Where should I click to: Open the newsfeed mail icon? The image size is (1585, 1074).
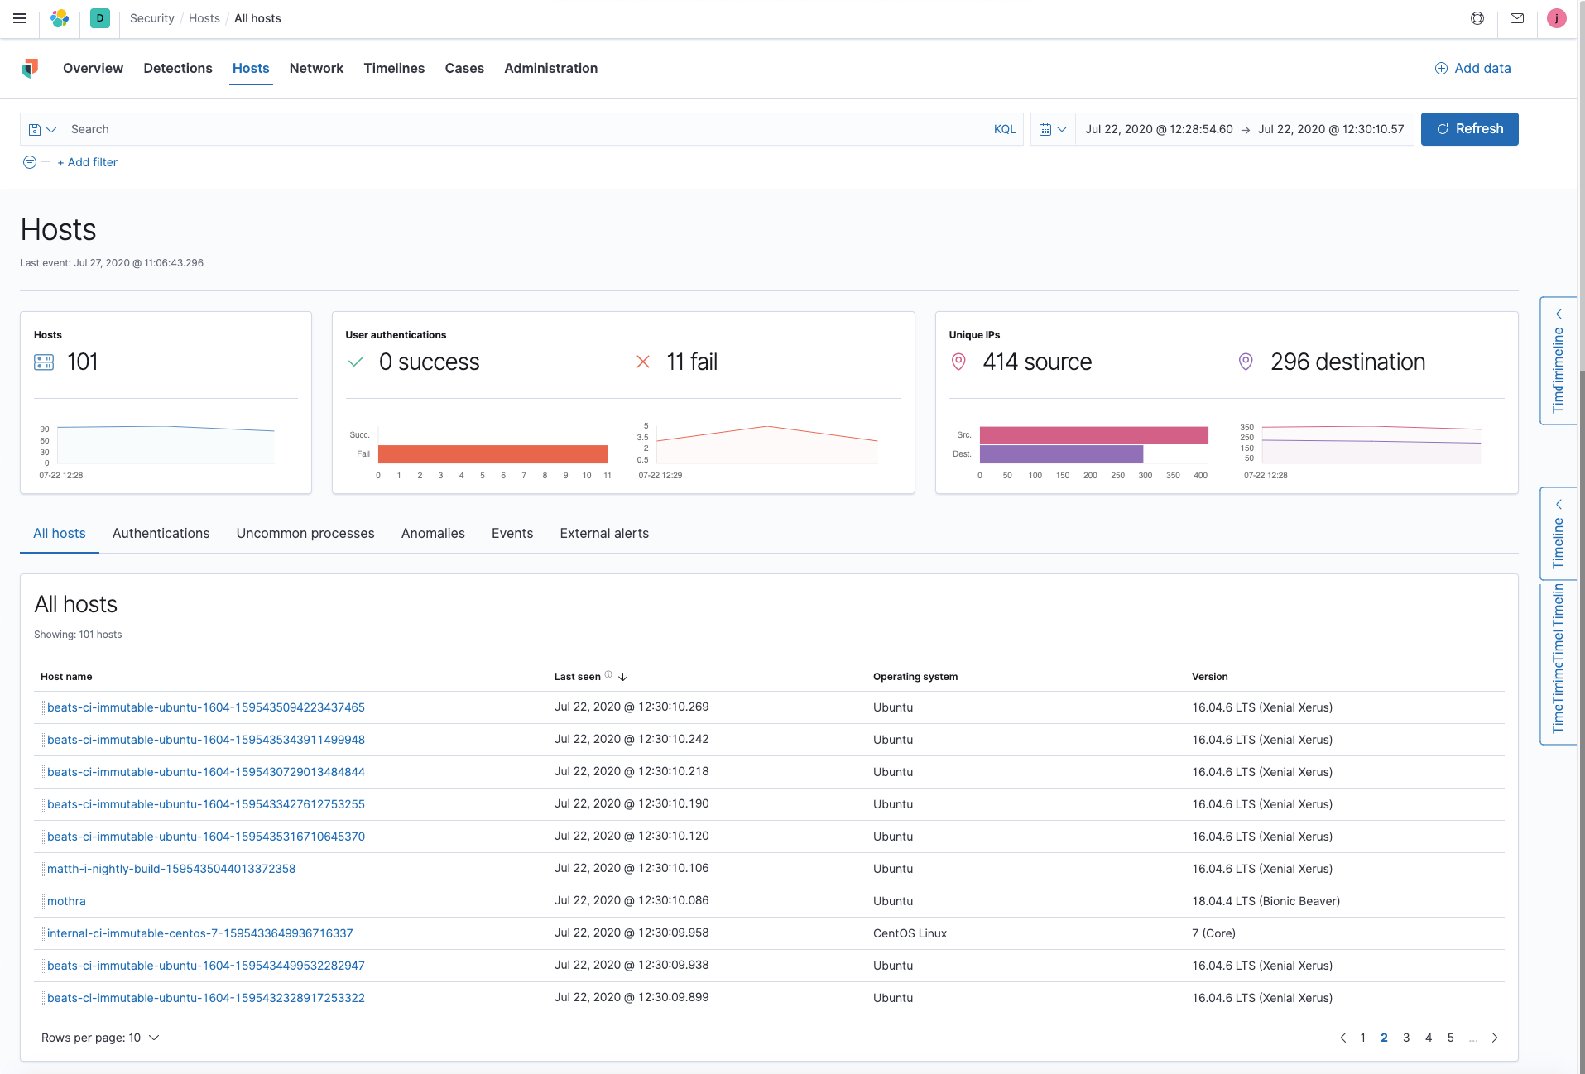[1517, 18]
